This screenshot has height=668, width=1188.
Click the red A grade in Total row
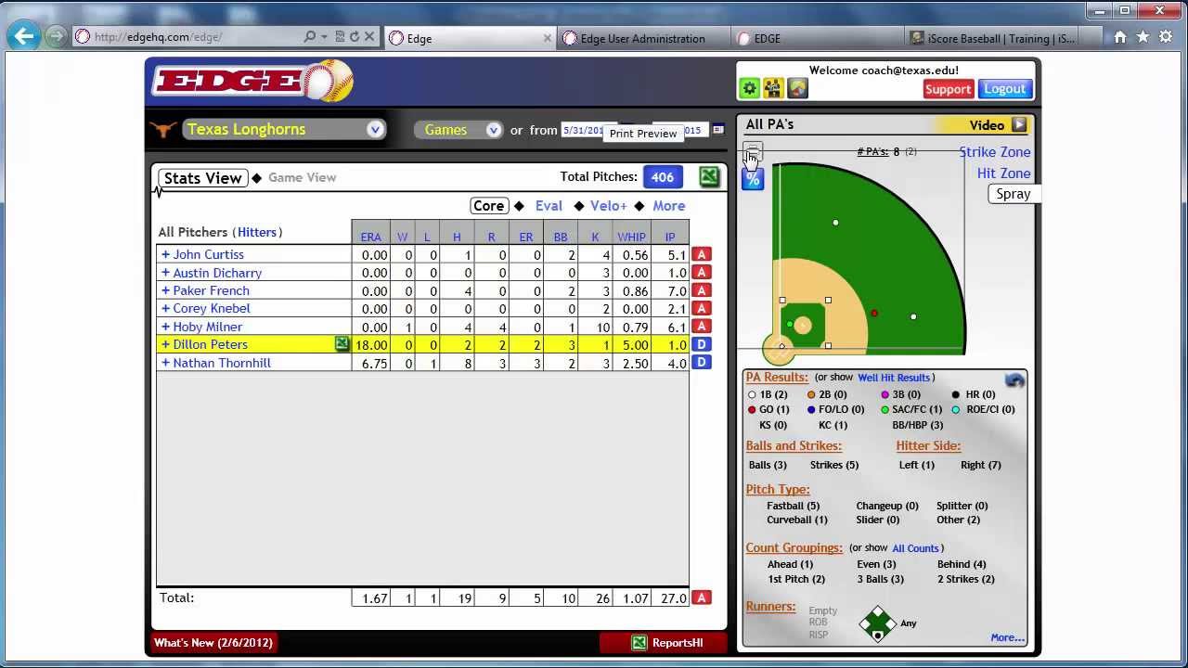(701, 597)
